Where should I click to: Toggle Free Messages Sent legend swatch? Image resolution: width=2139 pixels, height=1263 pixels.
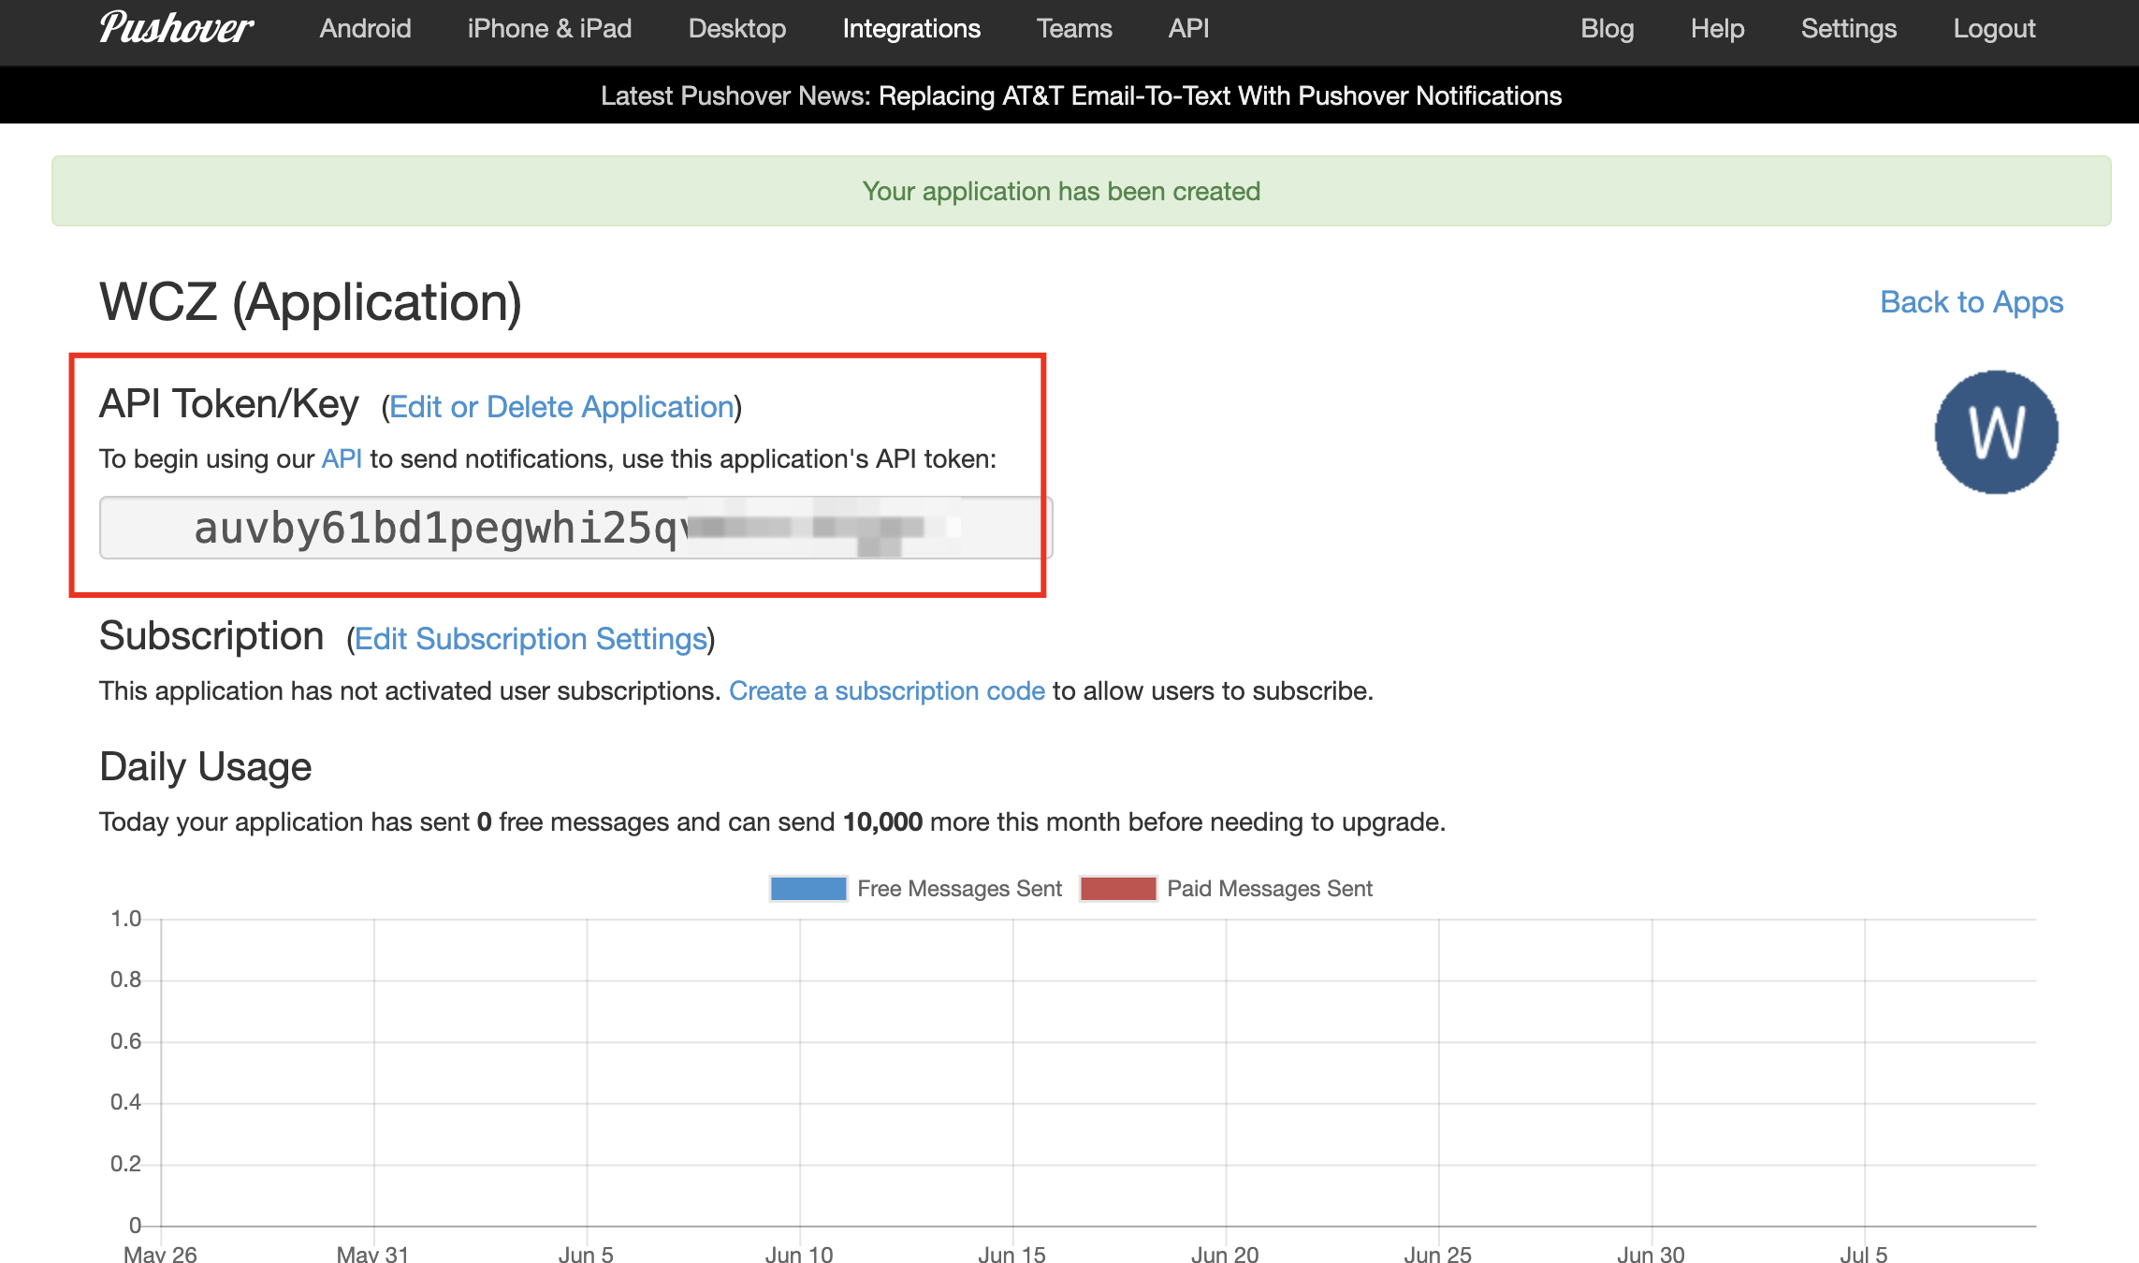[808, 888]
